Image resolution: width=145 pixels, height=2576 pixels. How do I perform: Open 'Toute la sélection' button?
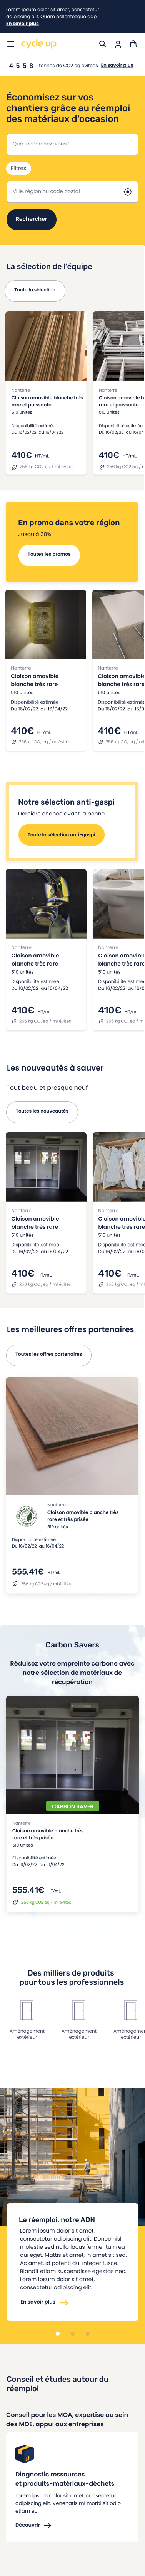click(35, 290)
